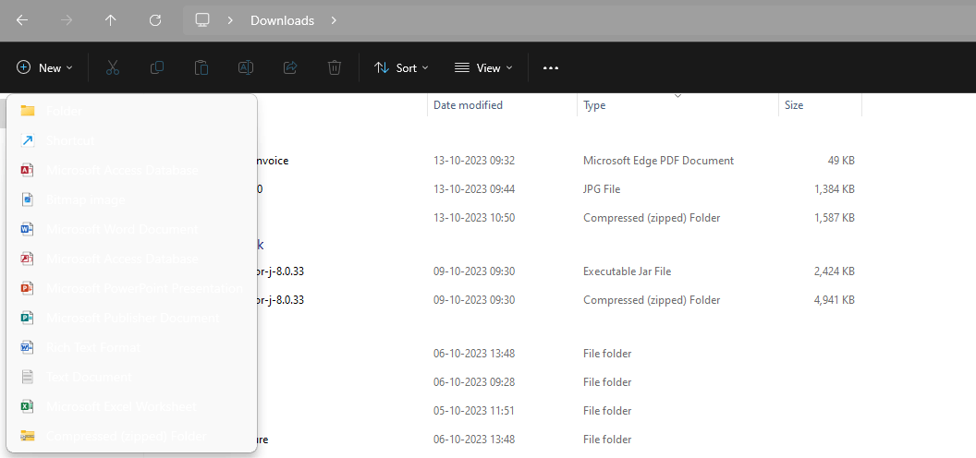Select Bitmap image in New menu

coord(132,199)
